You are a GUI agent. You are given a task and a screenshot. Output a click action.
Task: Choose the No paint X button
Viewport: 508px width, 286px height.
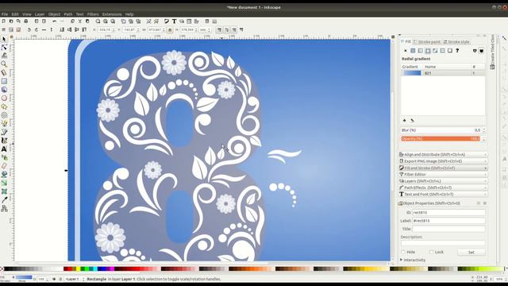click(x=406, y=51)
